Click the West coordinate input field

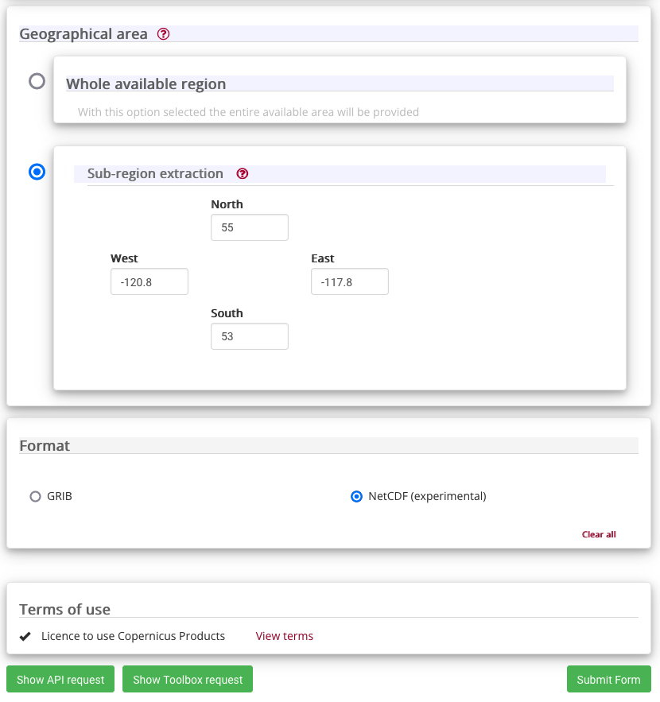[x=149, y=281]
